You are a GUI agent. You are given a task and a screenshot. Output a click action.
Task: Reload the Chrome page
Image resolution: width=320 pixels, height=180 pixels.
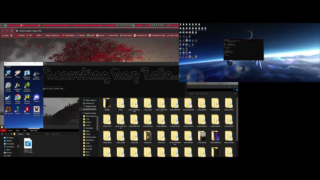pos(11,31)
